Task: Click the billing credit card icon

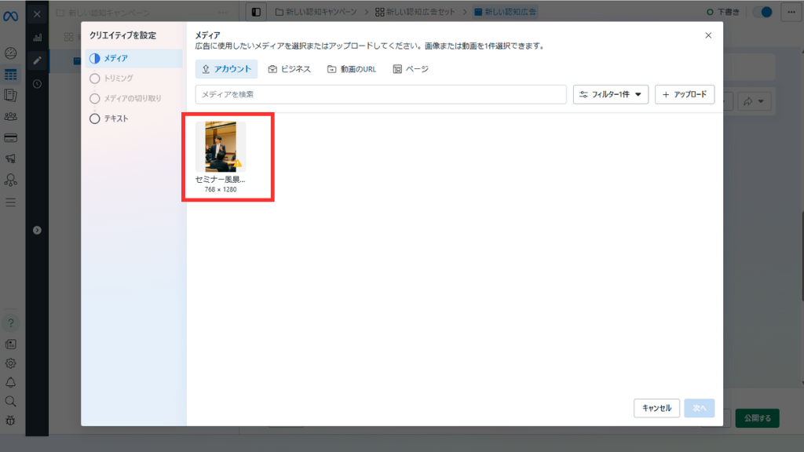Action: tap(11, 138)
